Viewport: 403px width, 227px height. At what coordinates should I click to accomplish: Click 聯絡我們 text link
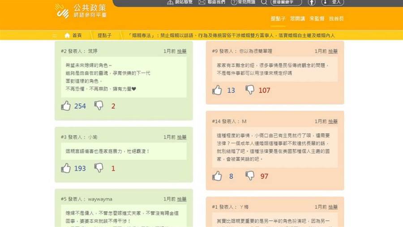click(216, 2)
